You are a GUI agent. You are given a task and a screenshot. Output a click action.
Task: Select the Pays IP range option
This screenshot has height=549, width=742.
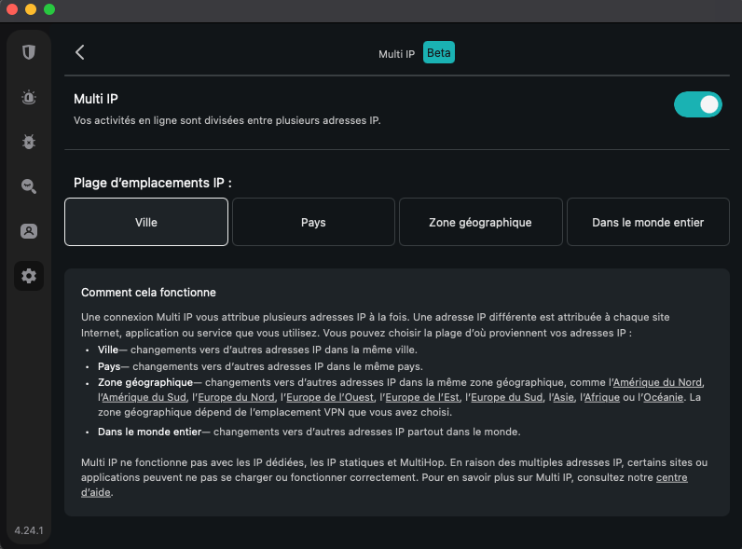click(313, 222)
